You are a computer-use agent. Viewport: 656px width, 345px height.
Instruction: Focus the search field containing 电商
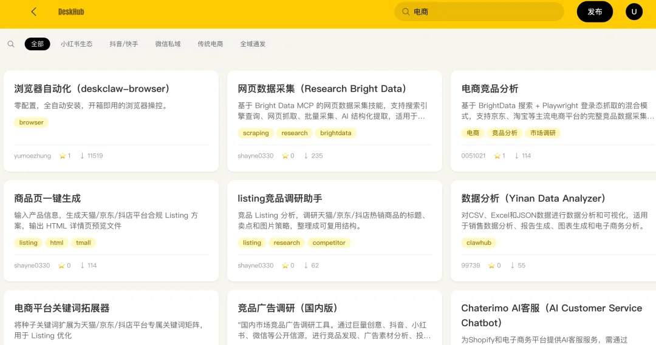coord(479,12)
